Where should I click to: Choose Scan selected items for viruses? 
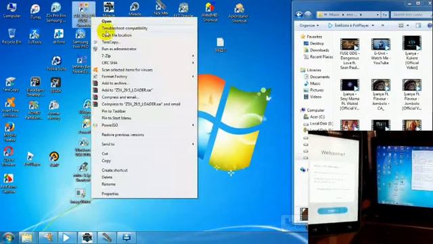click(x=127, y=70)
